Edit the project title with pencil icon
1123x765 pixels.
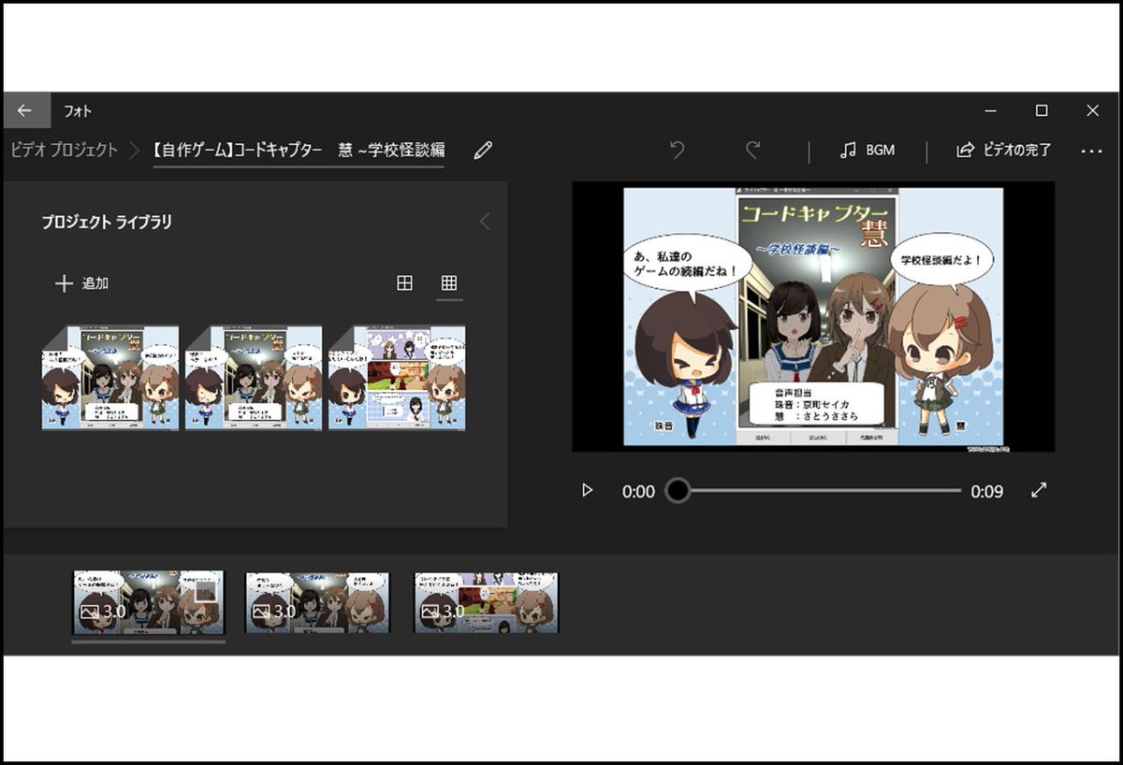pos(482,151)
